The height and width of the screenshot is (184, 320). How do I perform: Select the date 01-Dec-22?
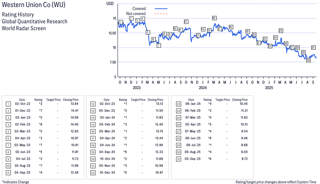coord(23,111)
